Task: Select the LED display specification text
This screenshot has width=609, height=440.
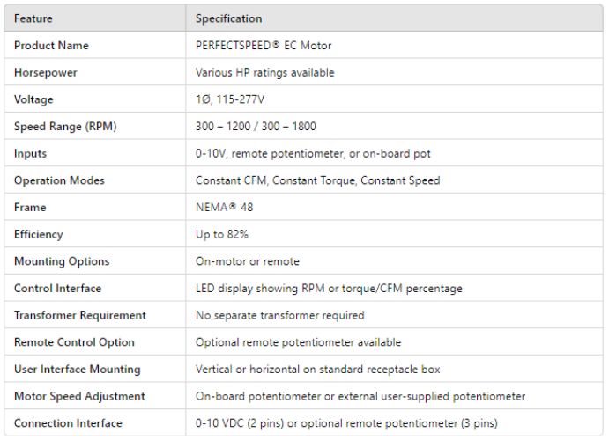Action: point(329,289)
